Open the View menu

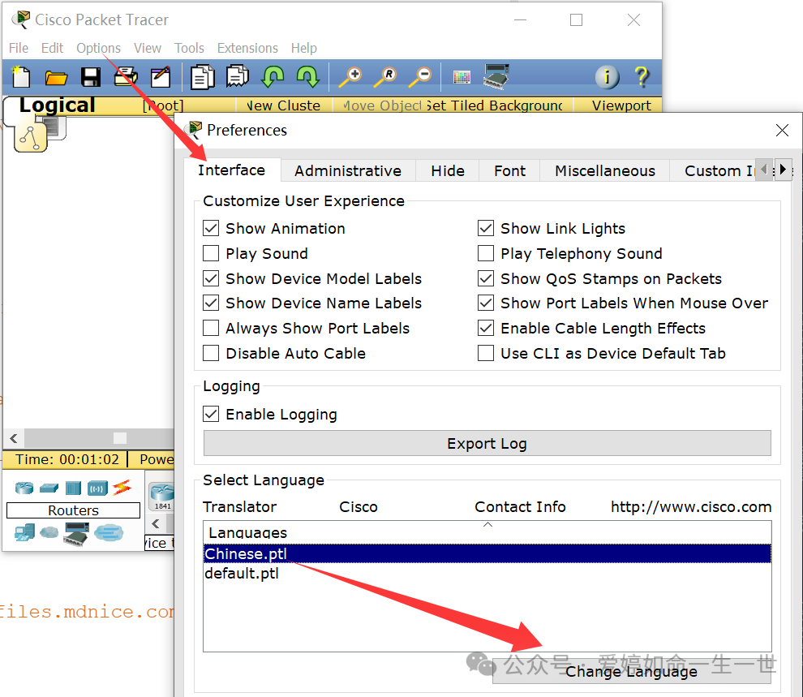pos(148,48)
